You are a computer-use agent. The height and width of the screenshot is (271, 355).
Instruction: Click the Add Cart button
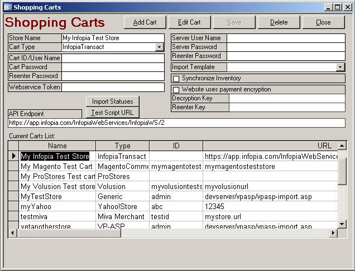tap(145, 22)
